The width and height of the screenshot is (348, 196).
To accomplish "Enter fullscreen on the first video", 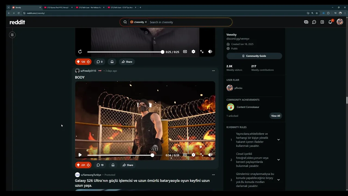I will click(202, 52).
